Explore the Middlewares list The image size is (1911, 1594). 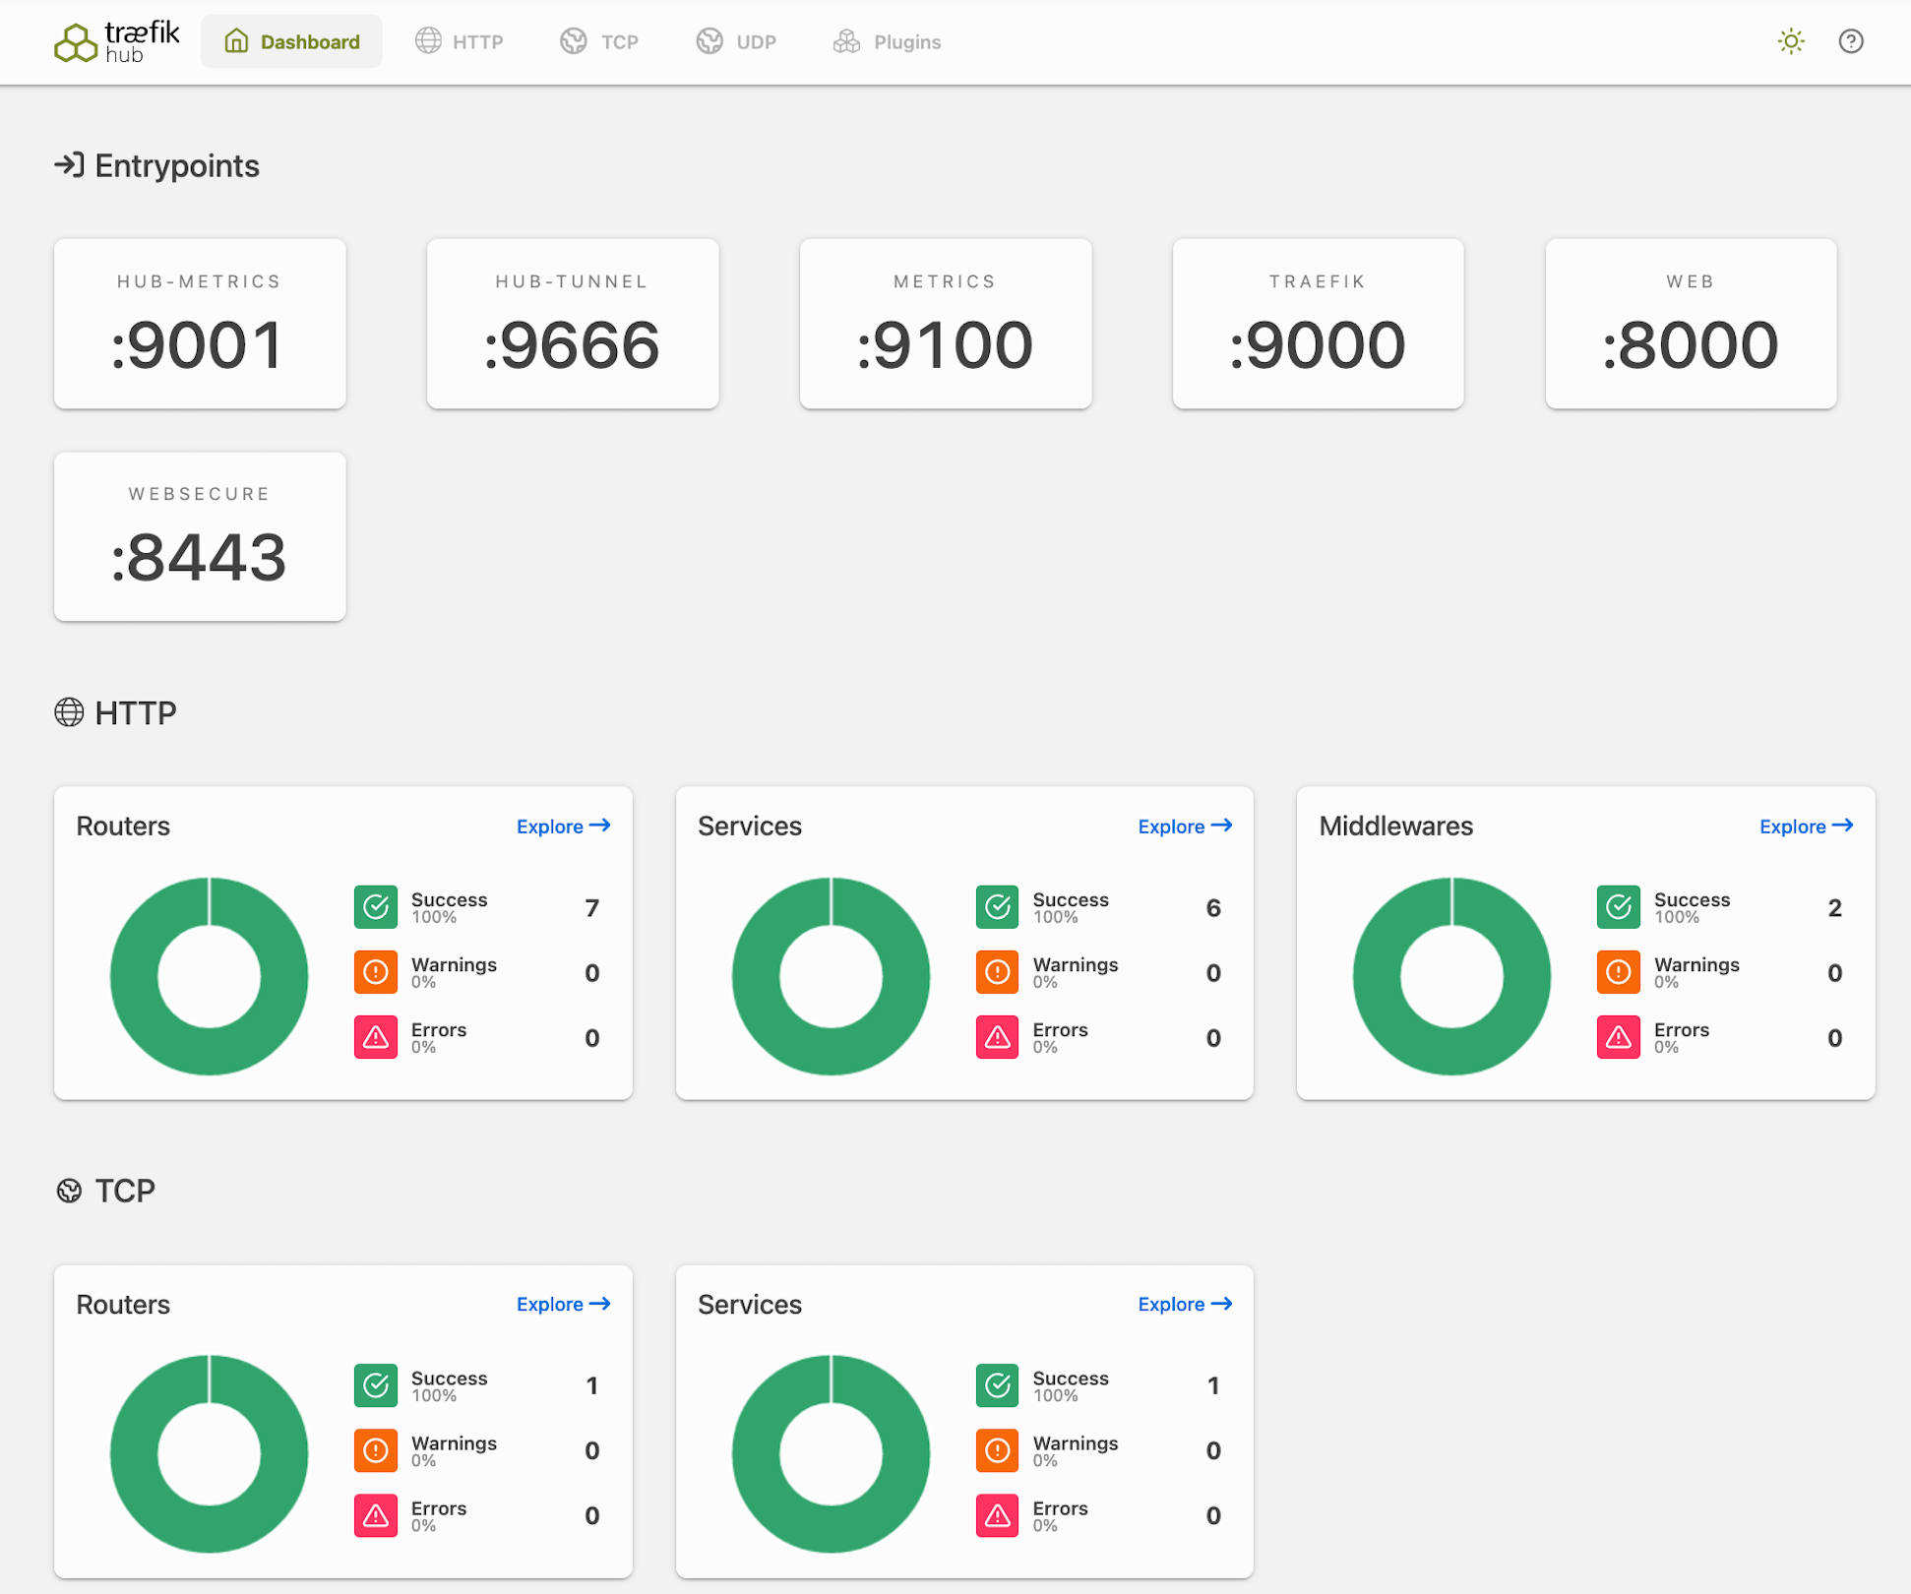tap(1805, 826)
